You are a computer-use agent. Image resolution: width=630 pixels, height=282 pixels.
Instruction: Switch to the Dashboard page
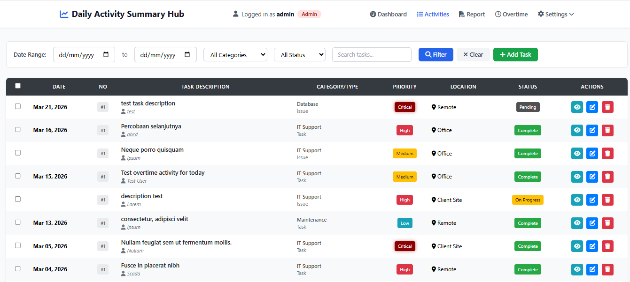(388, 14)
